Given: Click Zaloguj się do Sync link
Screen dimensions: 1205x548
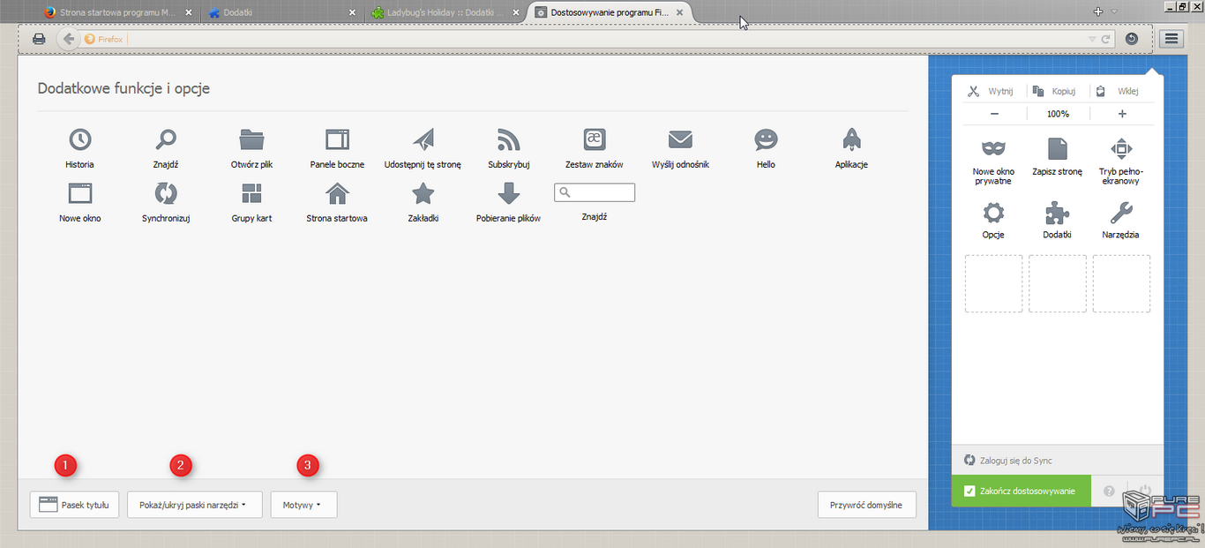Looking at the screenshot, I should click(1015, 461).
